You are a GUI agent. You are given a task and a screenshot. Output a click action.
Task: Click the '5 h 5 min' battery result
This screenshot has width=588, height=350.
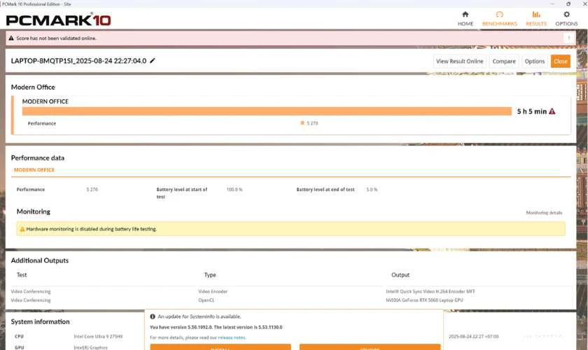pyautogui.click(x=531, y=111)
